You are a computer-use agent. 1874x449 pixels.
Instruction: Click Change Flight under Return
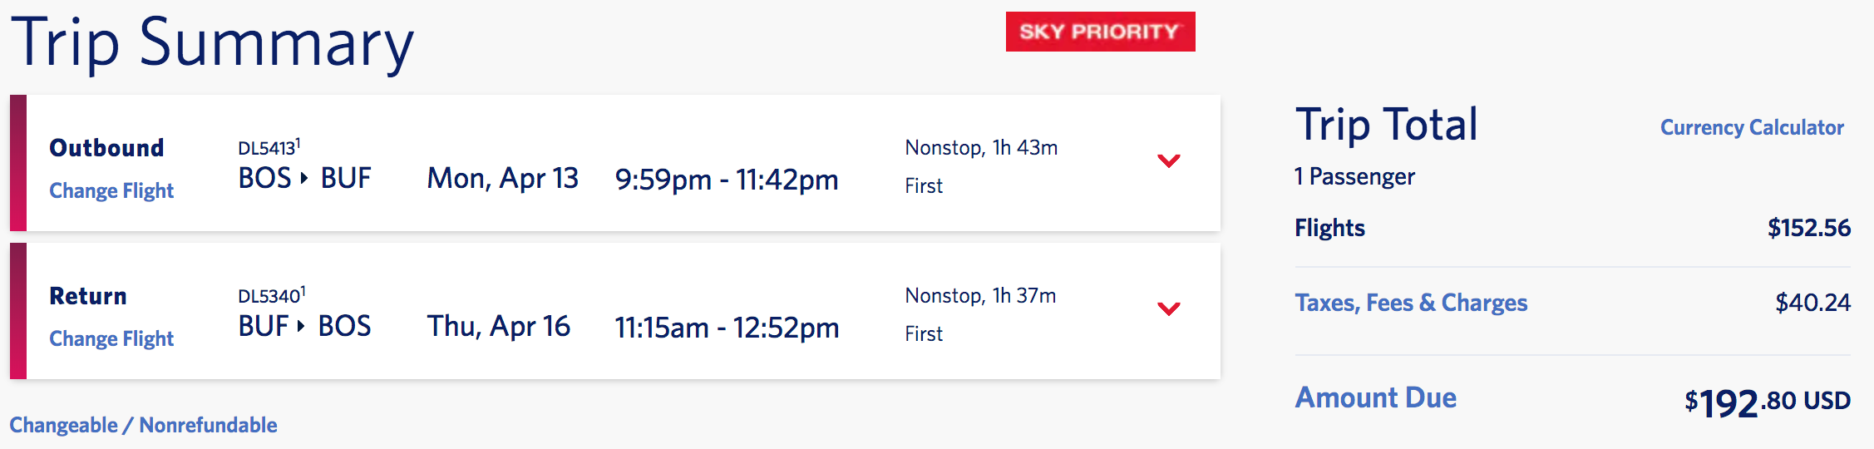[x=111, y=339]
